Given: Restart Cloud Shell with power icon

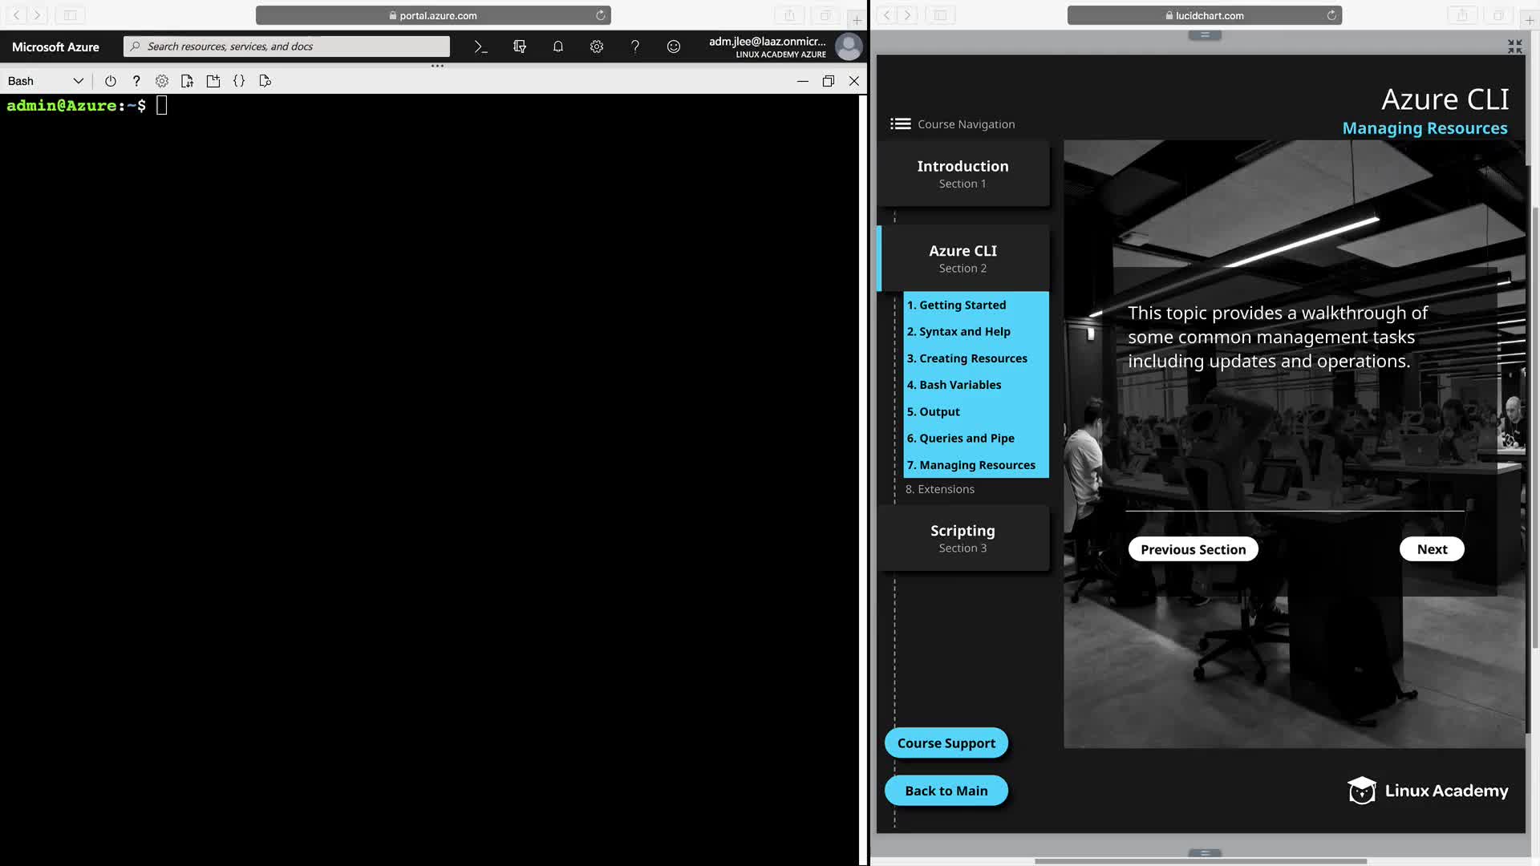Looking at the screenshot, I should [x=111, y=81].
